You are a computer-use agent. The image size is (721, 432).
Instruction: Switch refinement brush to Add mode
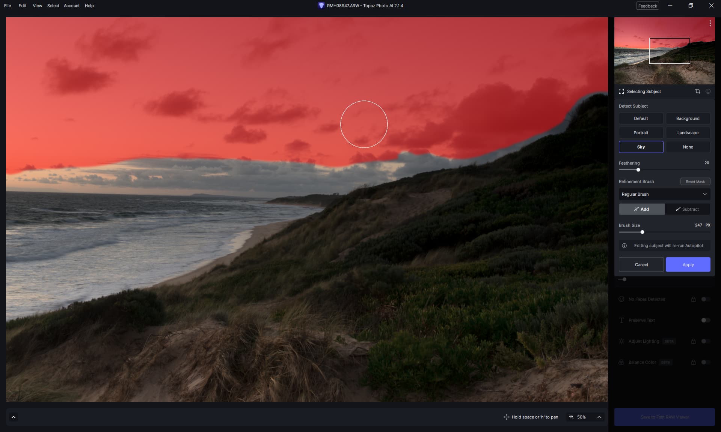click(641, 209)
